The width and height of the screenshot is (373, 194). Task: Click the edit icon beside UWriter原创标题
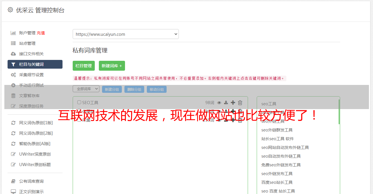13,165
